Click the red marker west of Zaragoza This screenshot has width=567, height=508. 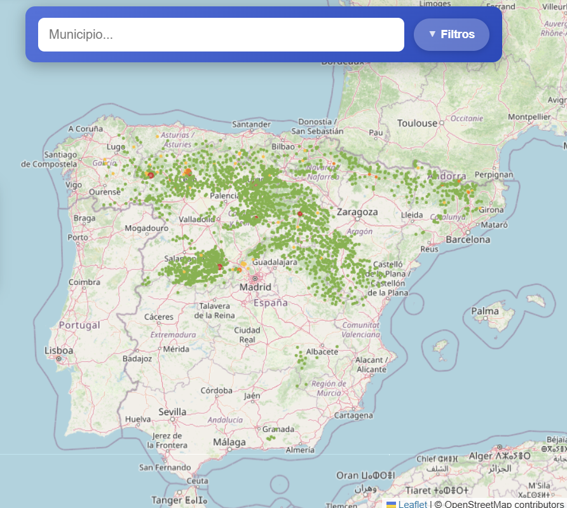300,213
